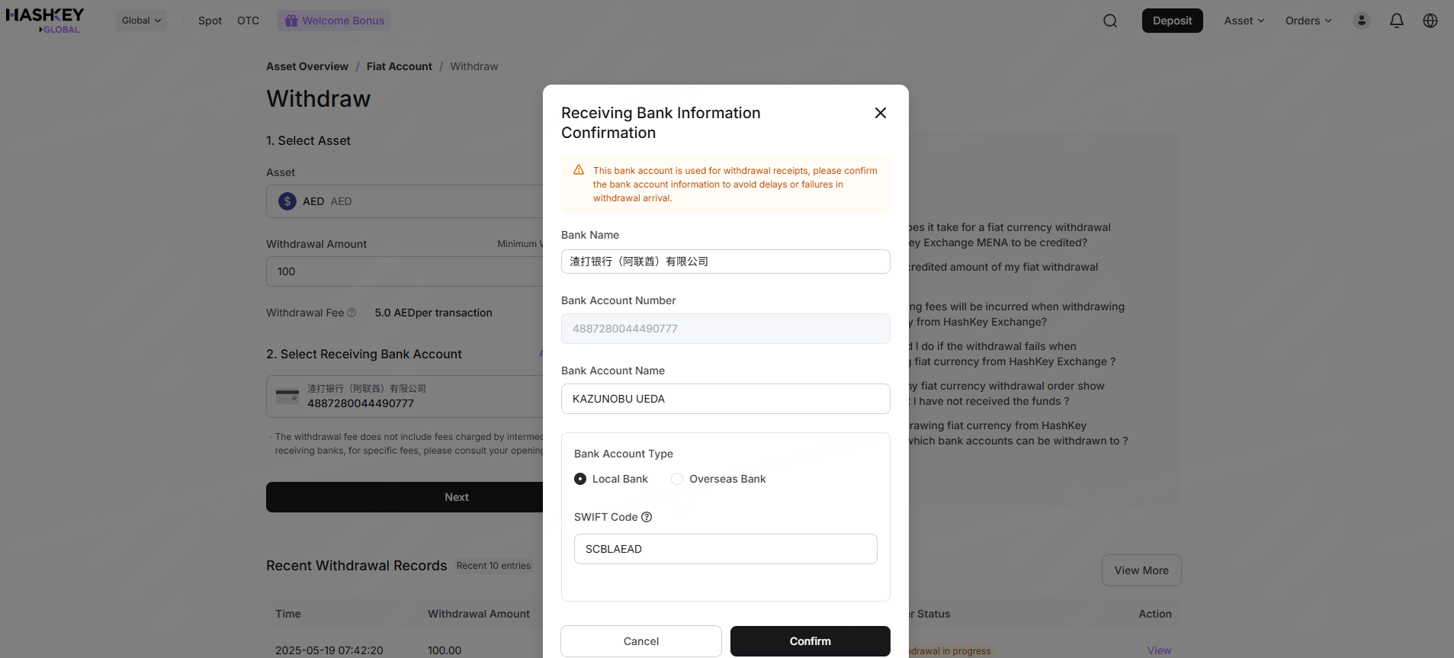The image size is (1454, 658).
Task: Click the Withdrawal Fee info icon
Action: coord(351,313)
